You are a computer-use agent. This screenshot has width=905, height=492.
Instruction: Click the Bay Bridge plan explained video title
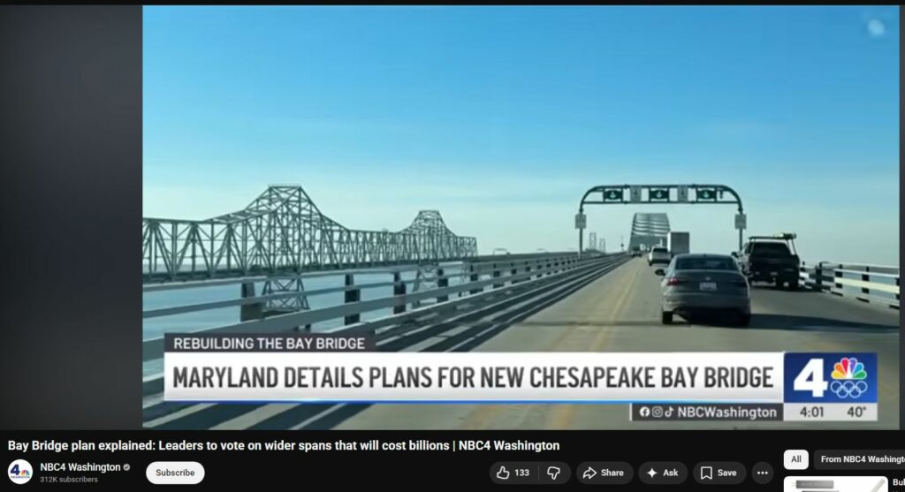(284, 445)
